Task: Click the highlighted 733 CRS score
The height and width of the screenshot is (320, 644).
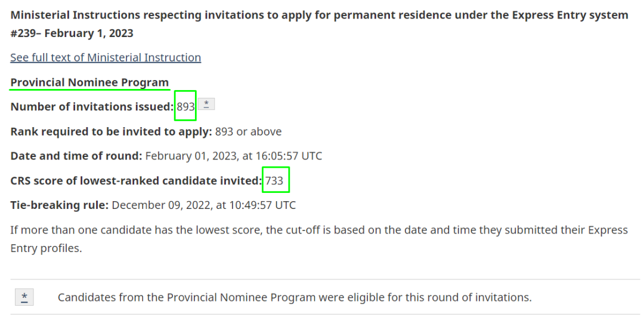Action: pos(275,181)
